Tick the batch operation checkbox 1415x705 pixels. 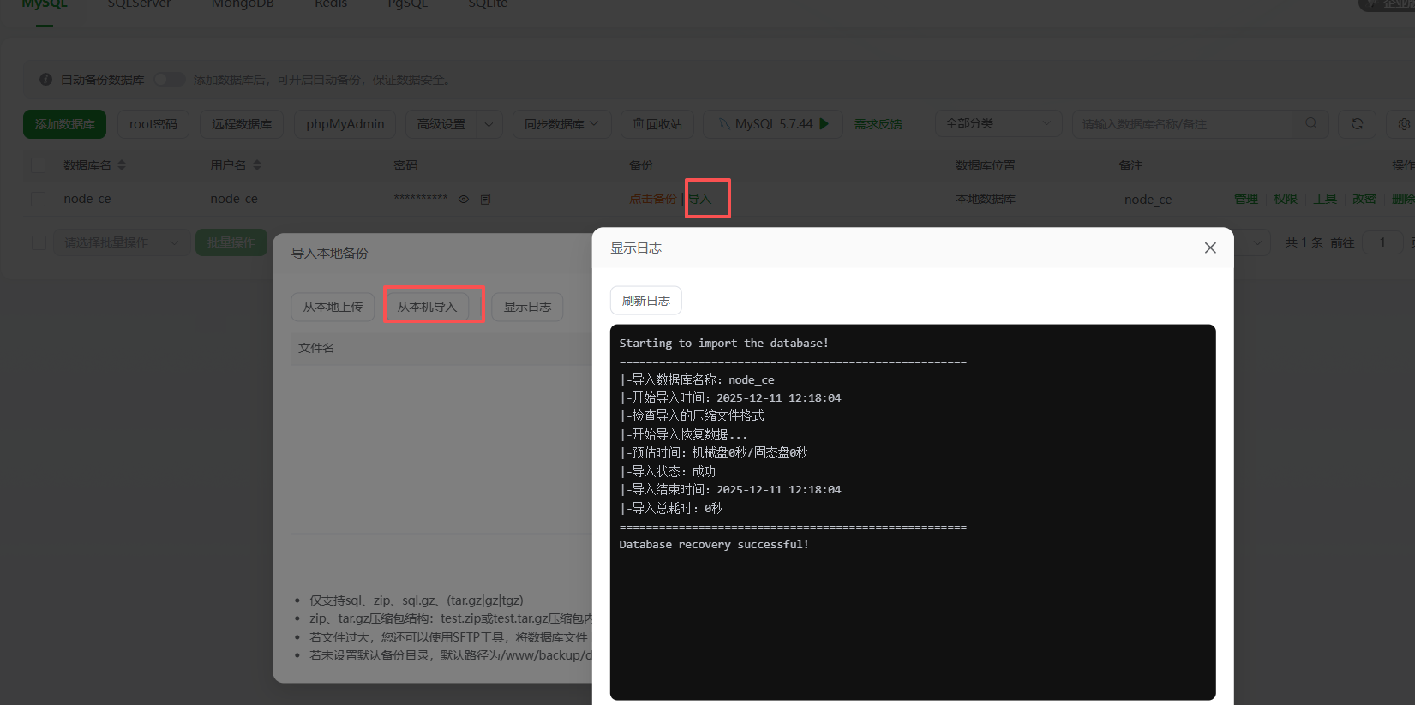(39, 242)
